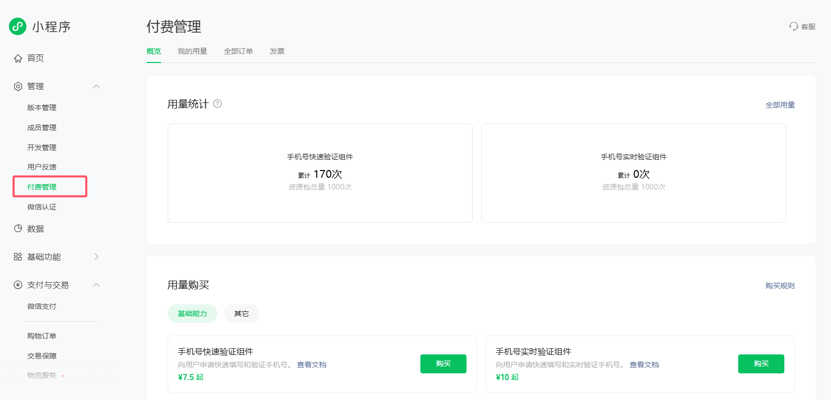831x400 pixels.
Task: Click the ¥10 起 price text
Action: 507,377
